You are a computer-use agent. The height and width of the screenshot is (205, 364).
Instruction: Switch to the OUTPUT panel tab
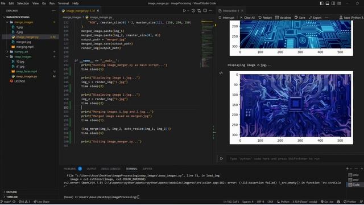91,169
